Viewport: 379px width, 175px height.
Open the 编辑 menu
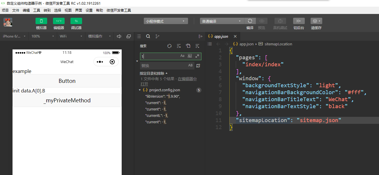(26, 10)
